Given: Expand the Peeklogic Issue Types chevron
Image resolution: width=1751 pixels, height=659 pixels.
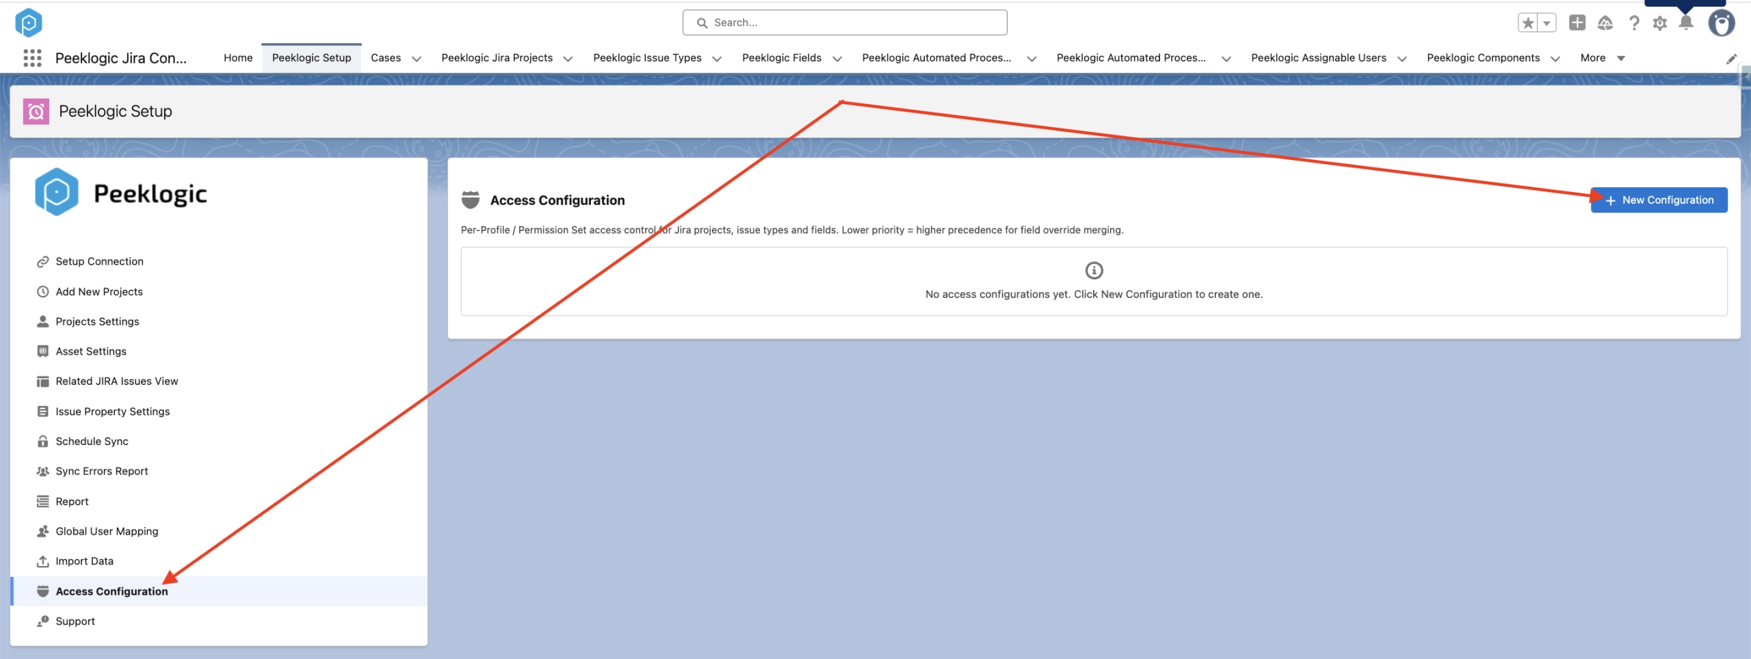Looking at the screenshot, I should pyautogui.click(x=717, y=59).
